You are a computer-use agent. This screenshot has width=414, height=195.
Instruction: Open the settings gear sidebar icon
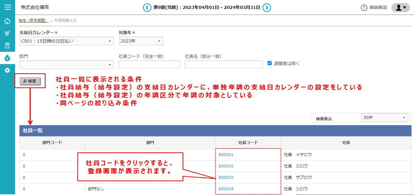coord(8,70)
